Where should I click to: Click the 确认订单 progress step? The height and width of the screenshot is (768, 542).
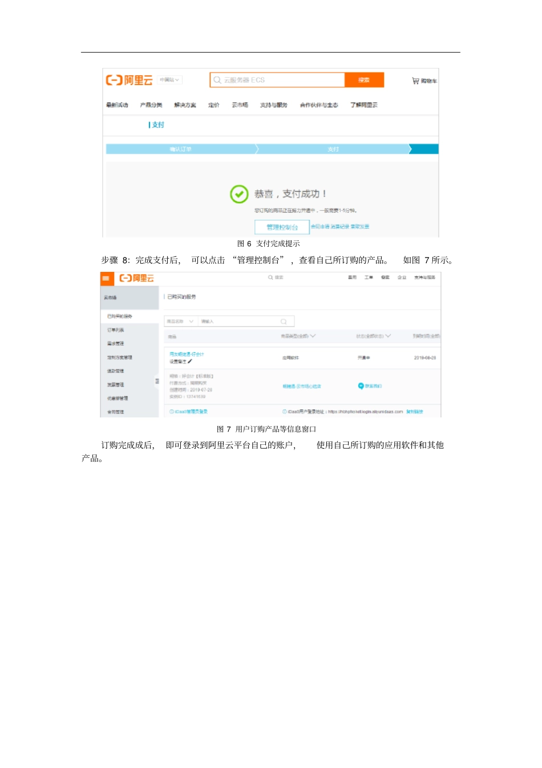[x=180, y=149]
